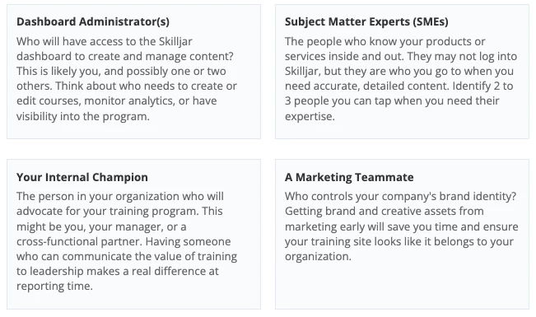Screen dimensions: 536x317
Task: Click 'visibility into the program' text
Action: click(x=82, y=117)
